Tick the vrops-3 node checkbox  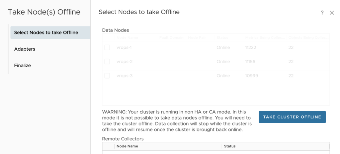pos(107,76)
